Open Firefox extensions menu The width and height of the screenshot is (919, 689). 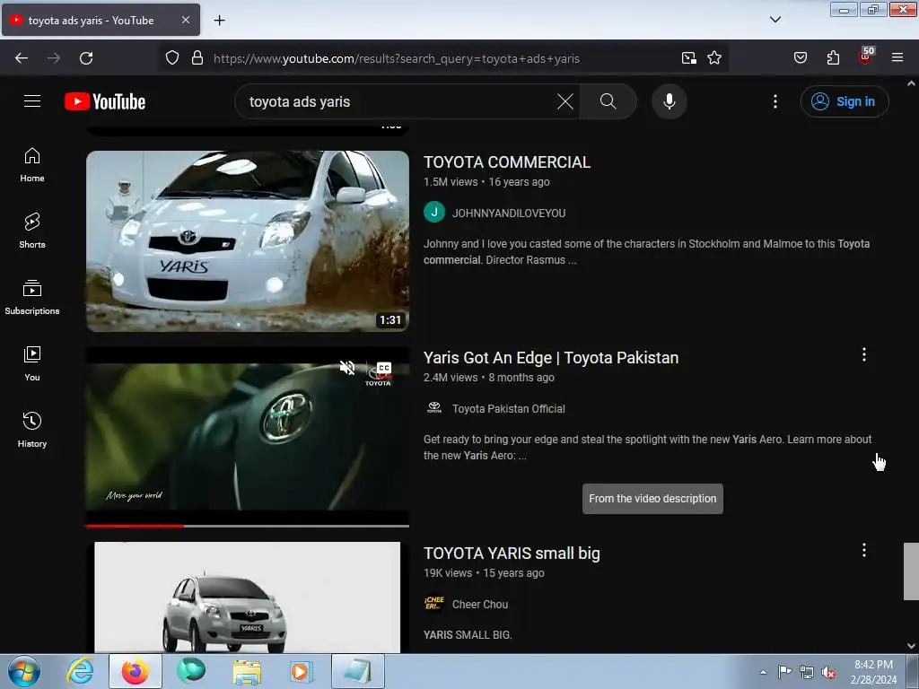click(x=833, y=58)
